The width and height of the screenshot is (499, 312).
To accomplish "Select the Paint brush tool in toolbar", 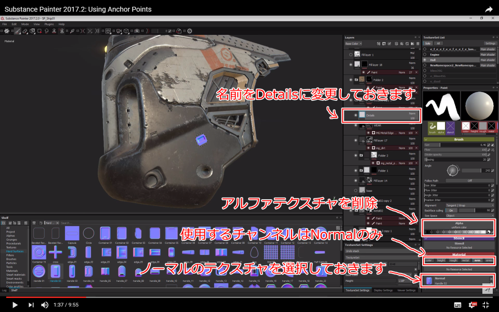I will click(x=18, y=31).
